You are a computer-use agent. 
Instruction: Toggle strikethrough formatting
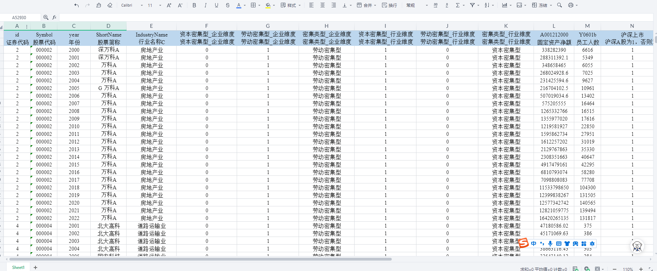(x=228, y=5)
